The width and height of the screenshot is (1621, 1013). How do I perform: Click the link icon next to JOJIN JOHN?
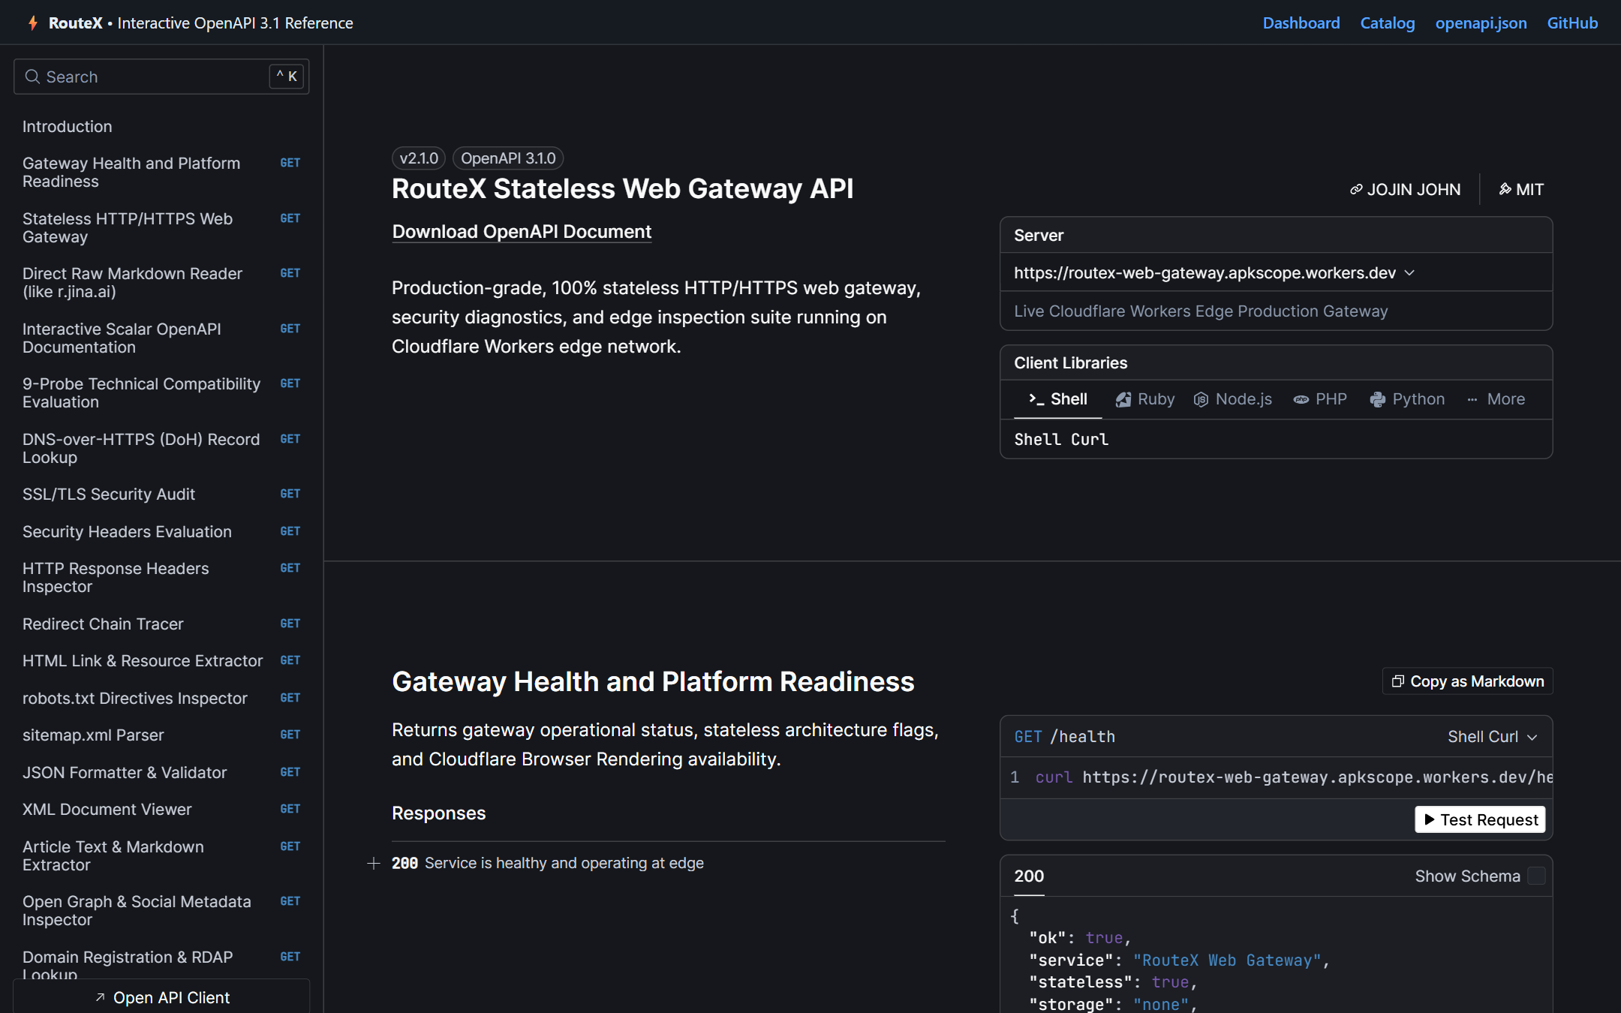click(x=1356, y=189)
